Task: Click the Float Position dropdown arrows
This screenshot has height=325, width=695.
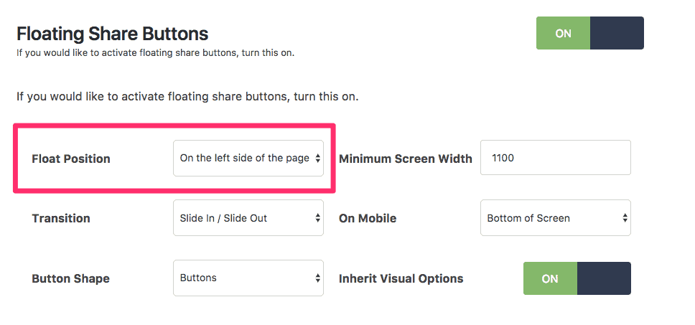Action: tap(317, 158)
